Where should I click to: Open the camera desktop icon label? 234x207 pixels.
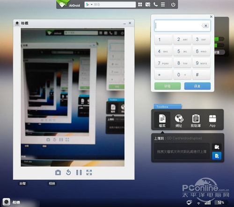(52, 184)
